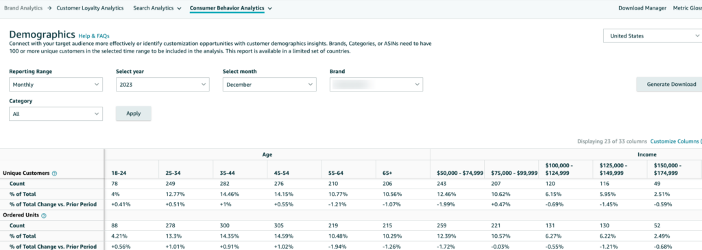Viewport: 702px width, 250px height.
Task: Open Help & FAQs link
Action: tap(93, 36)
